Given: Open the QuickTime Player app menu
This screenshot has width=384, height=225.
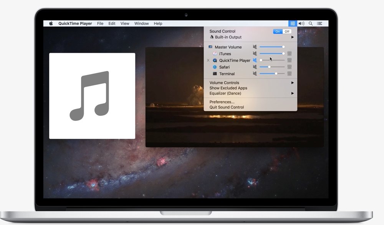Looking at the screenshot, I should 75,23.
